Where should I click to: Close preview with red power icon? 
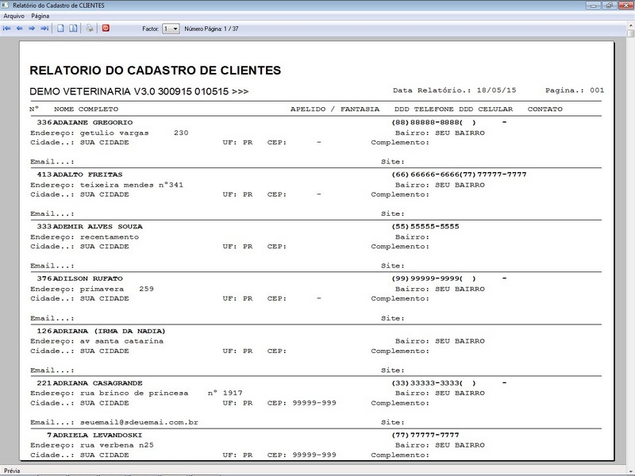[x=106, y=28]
